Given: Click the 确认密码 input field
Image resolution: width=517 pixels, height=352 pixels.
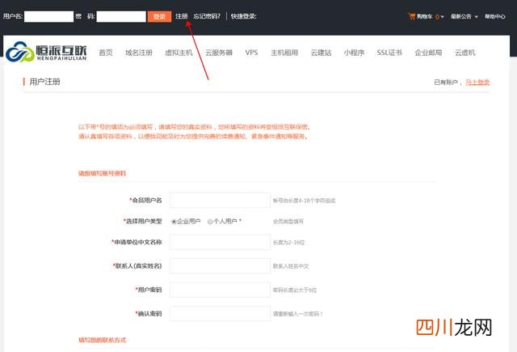Looking at the screenshot, I should pos(220,313).
